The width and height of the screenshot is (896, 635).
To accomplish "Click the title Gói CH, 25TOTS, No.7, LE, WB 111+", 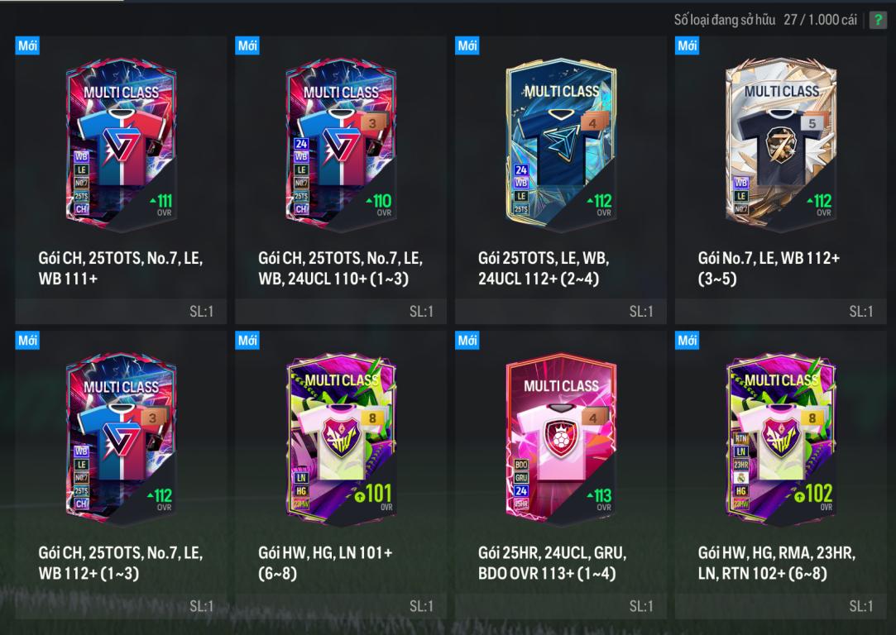I will click(121, 269).
